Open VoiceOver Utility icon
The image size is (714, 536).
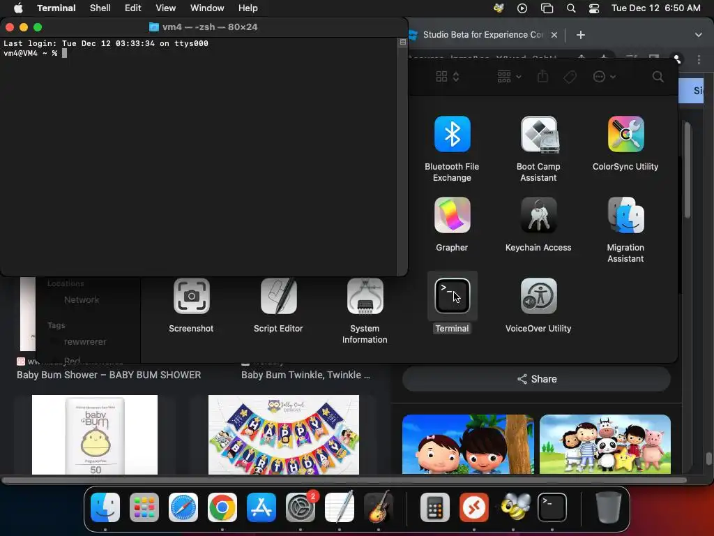pos(539,296)
